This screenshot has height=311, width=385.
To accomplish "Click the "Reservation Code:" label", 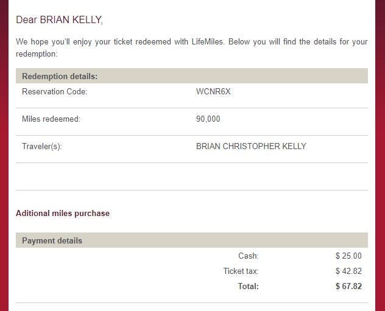I will [x=54, y=92].
